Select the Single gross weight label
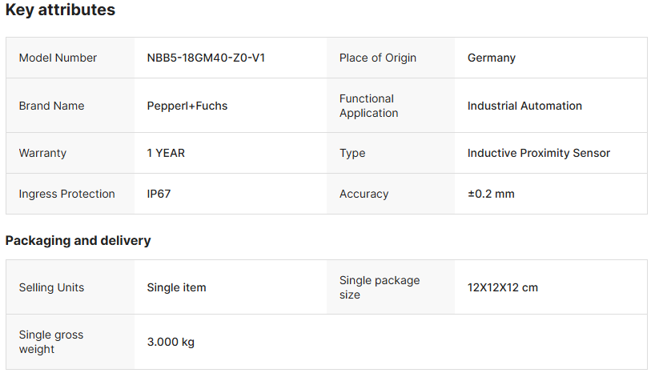The height and width of the screenshot is (377, 655). tap(51, 342)
